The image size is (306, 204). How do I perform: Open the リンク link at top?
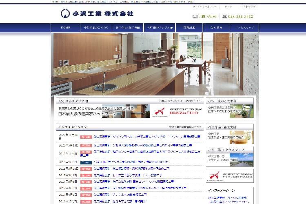[228, 7]
